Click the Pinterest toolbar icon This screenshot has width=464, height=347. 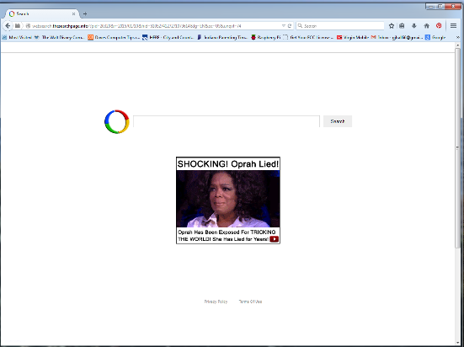(439, 26)
